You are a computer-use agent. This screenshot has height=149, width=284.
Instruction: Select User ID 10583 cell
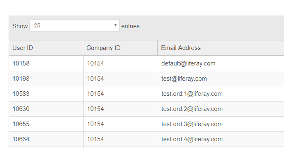(x=46, y=94)
